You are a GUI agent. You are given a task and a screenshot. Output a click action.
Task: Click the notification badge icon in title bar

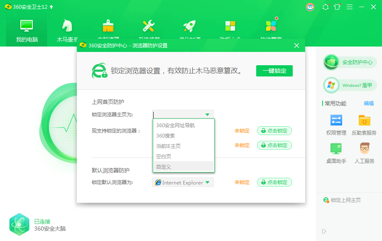326,7
